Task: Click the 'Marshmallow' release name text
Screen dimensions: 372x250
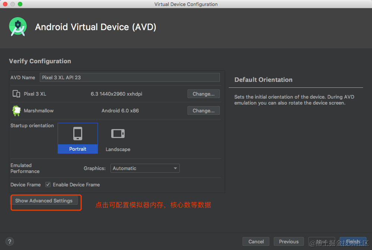Action: pyautogui.click(x=39, y=110)
